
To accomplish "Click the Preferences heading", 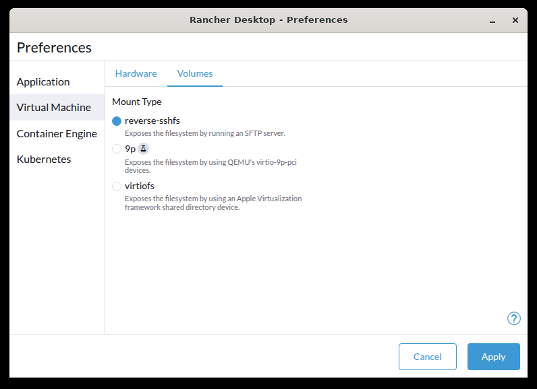I will [54, 48].
